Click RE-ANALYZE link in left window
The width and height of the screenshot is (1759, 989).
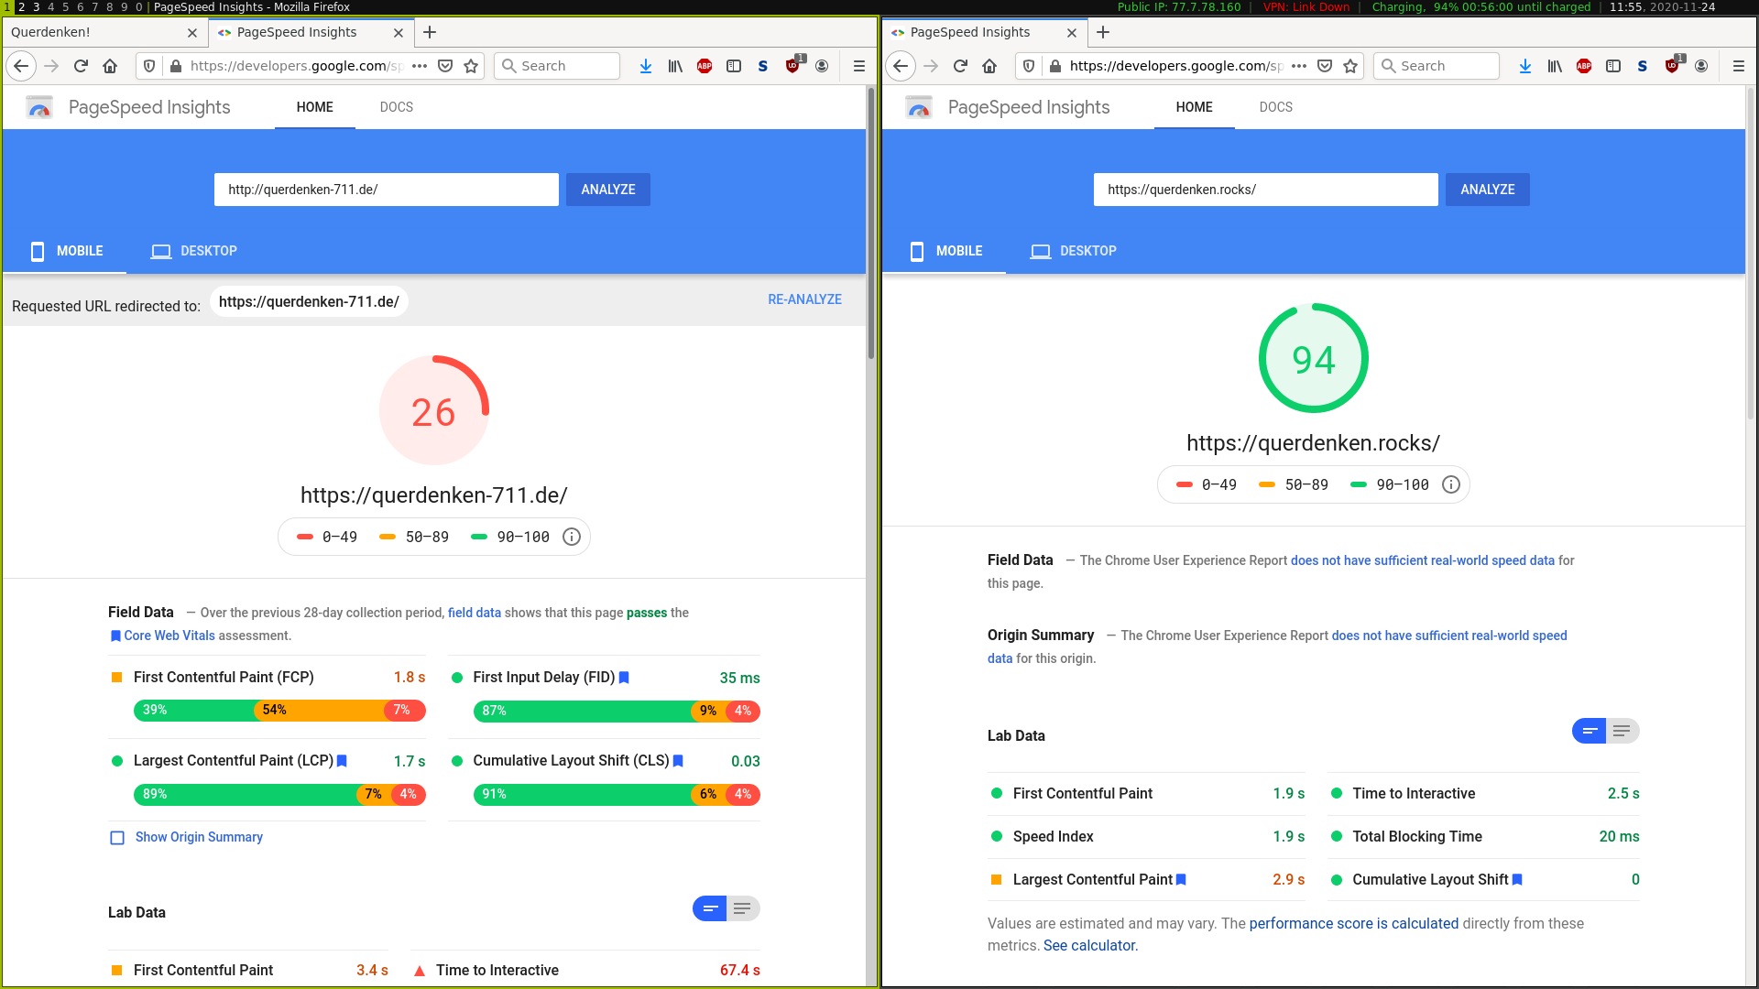click(804, 299)
